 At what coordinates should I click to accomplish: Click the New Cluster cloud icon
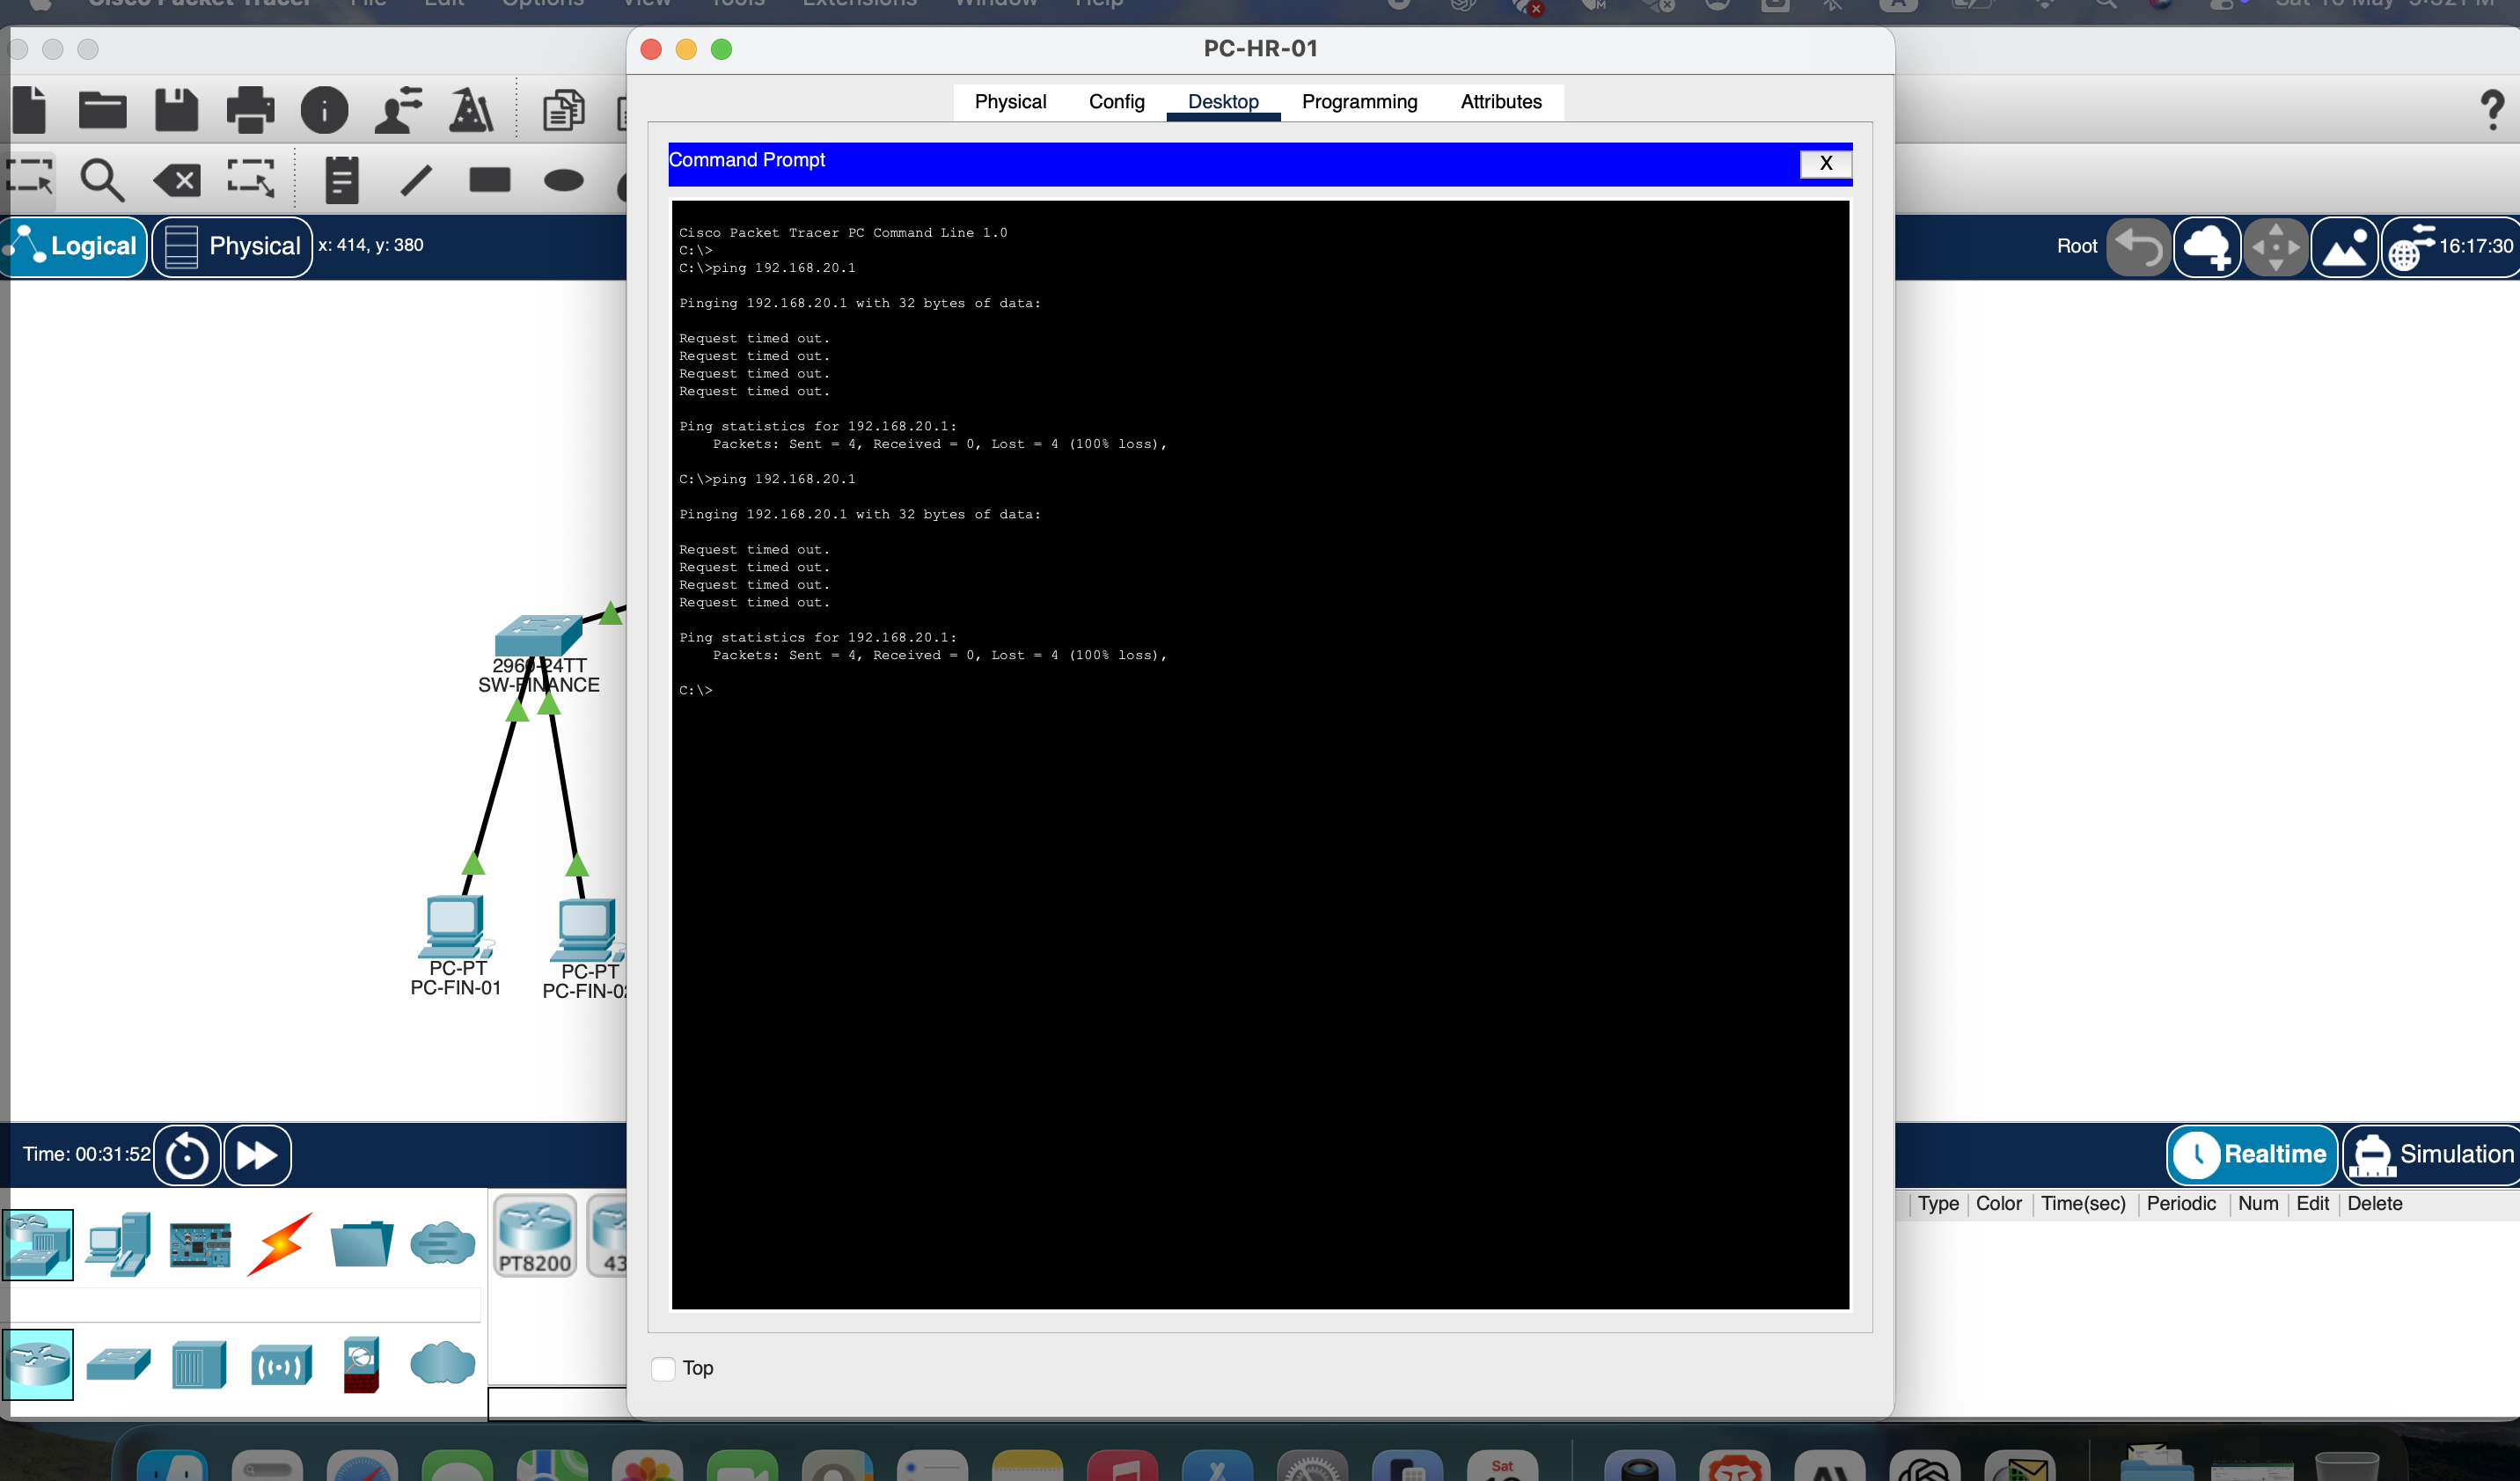click(x=2207, y=247)
